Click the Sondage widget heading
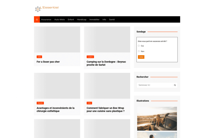 pyautogui.click(x=141, y=32)
